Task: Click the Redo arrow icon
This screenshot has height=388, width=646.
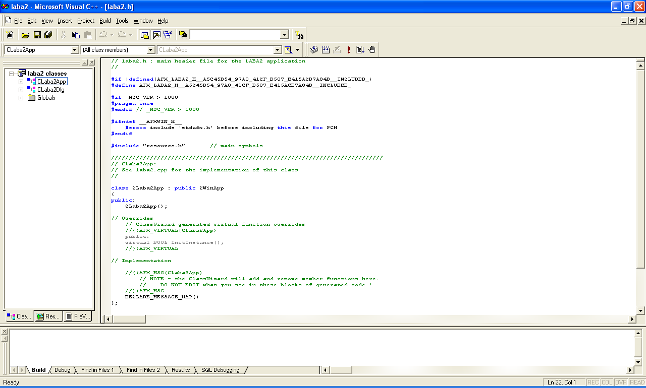Action: point(122,35)
